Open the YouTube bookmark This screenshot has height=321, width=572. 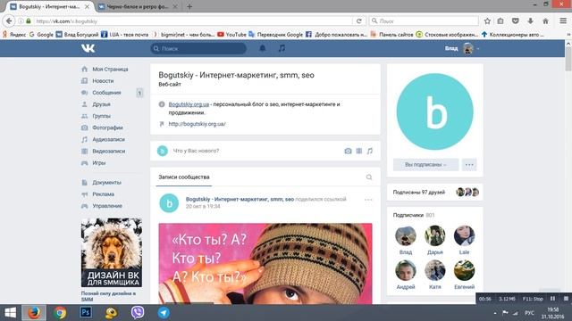tap(232, 35)
